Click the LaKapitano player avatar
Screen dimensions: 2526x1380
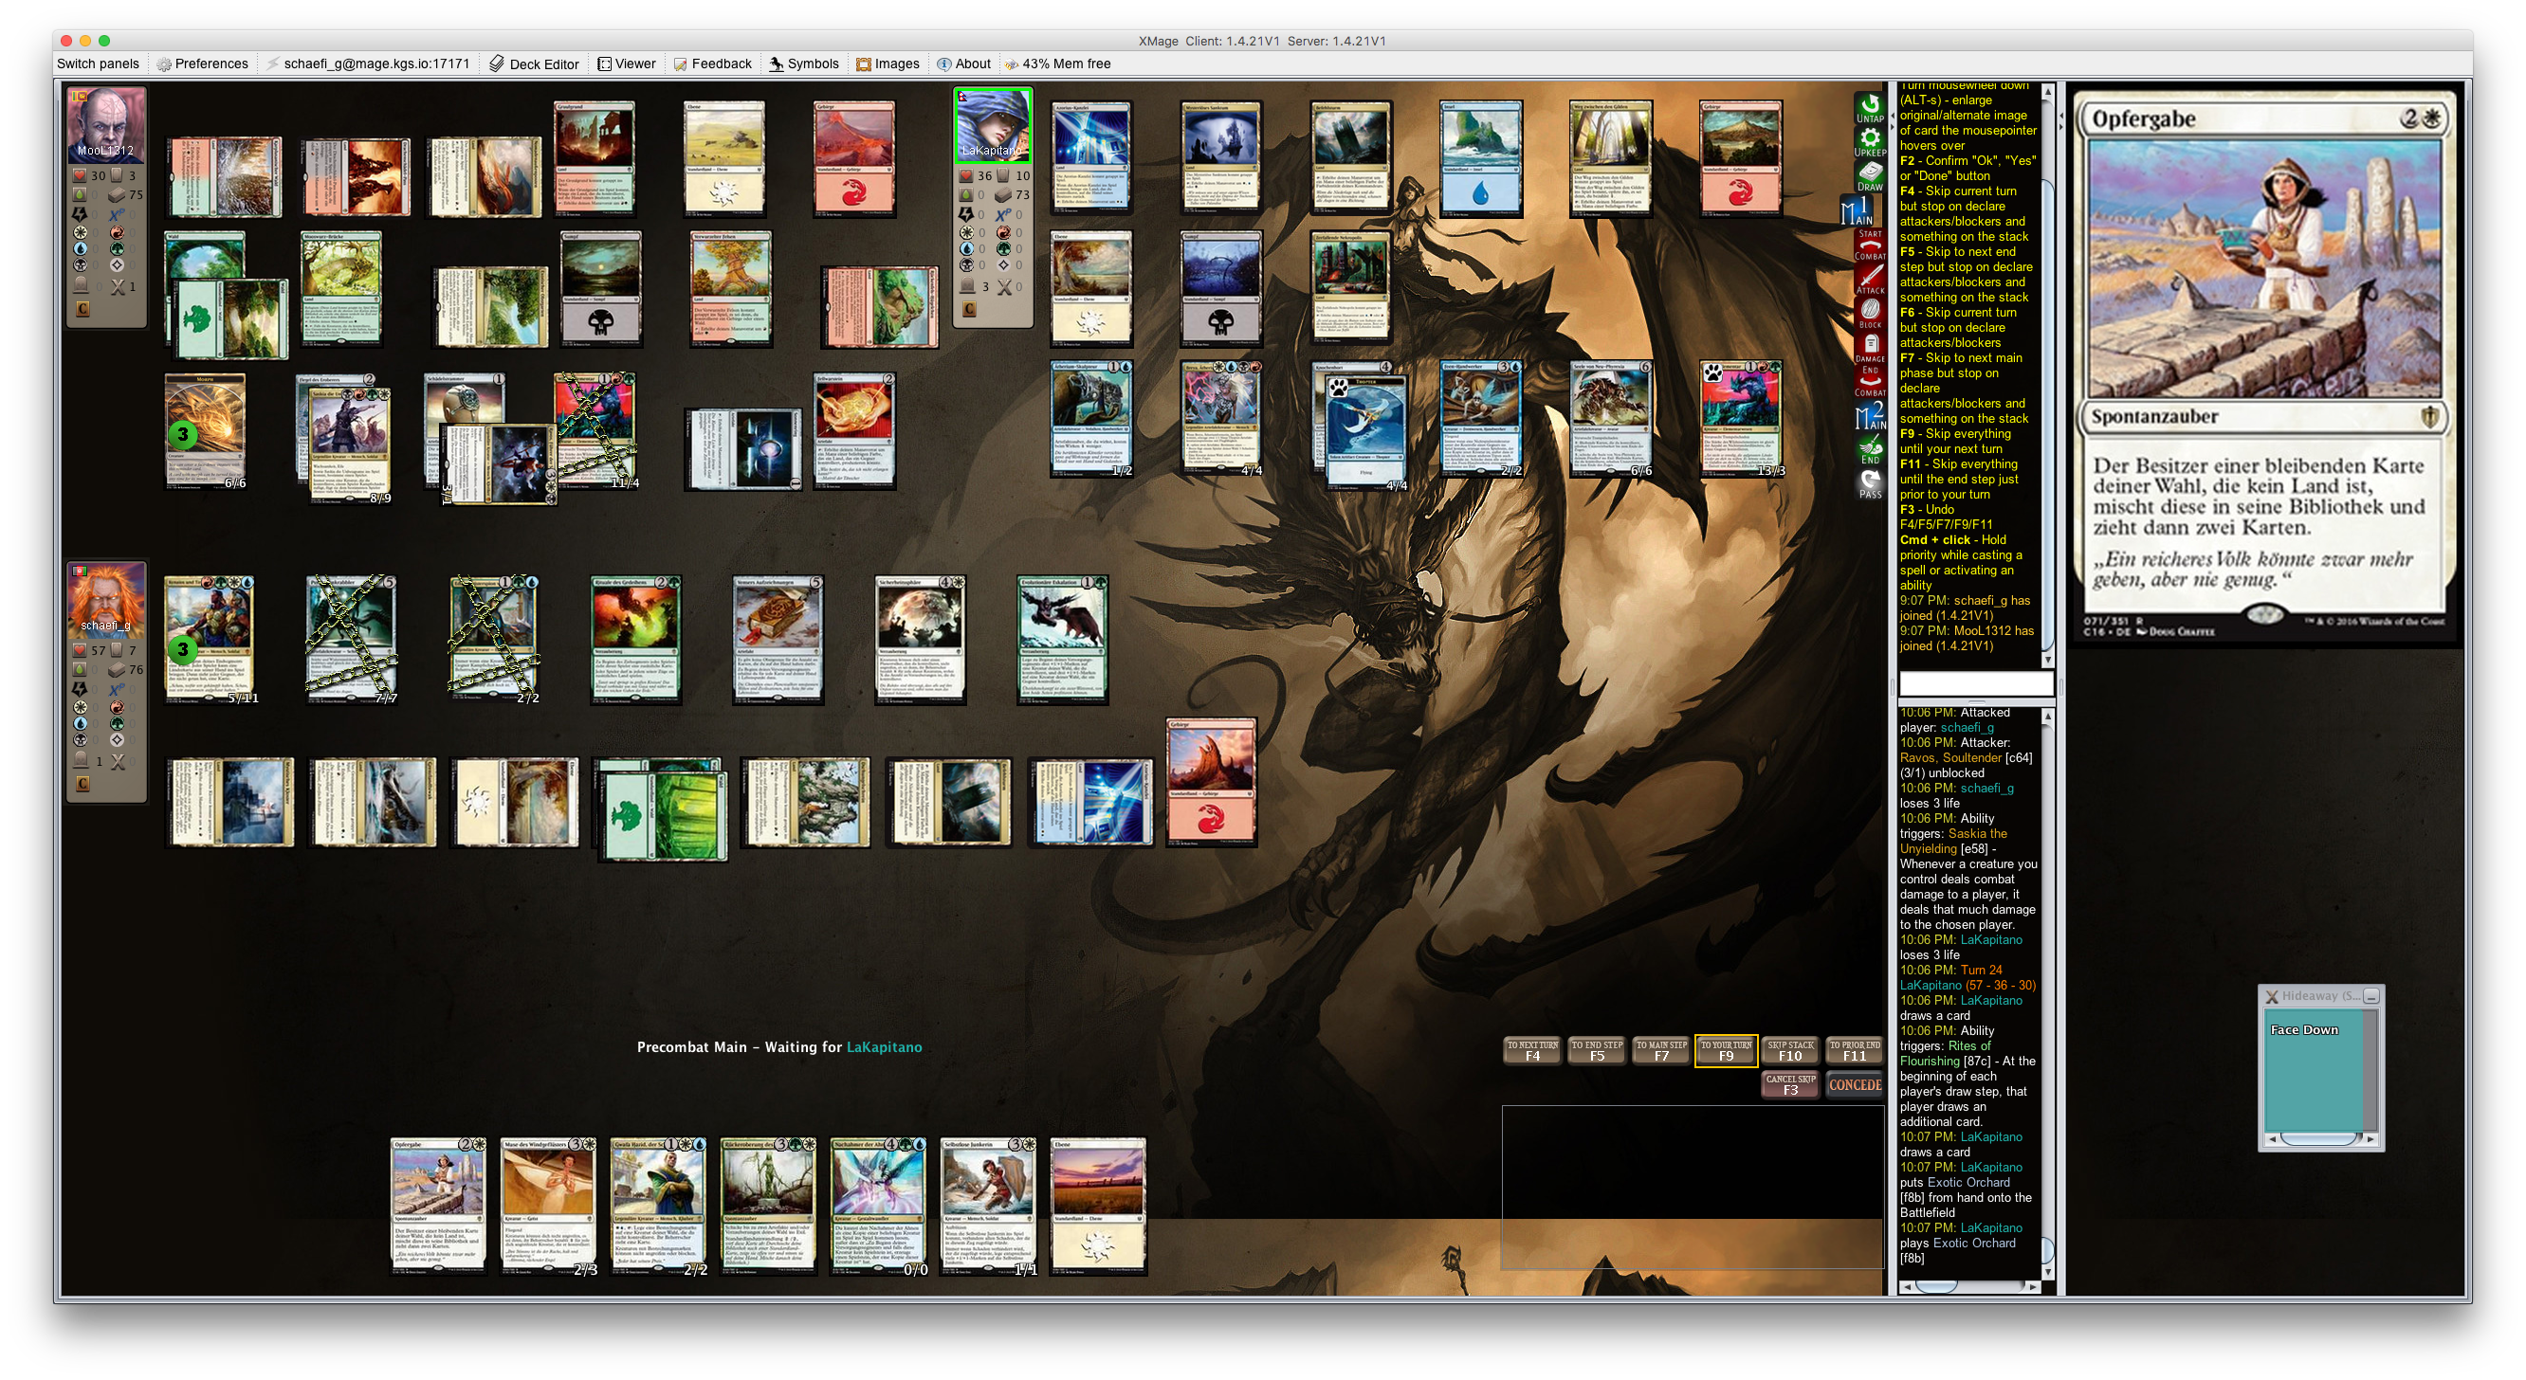[x=993, y=124]
